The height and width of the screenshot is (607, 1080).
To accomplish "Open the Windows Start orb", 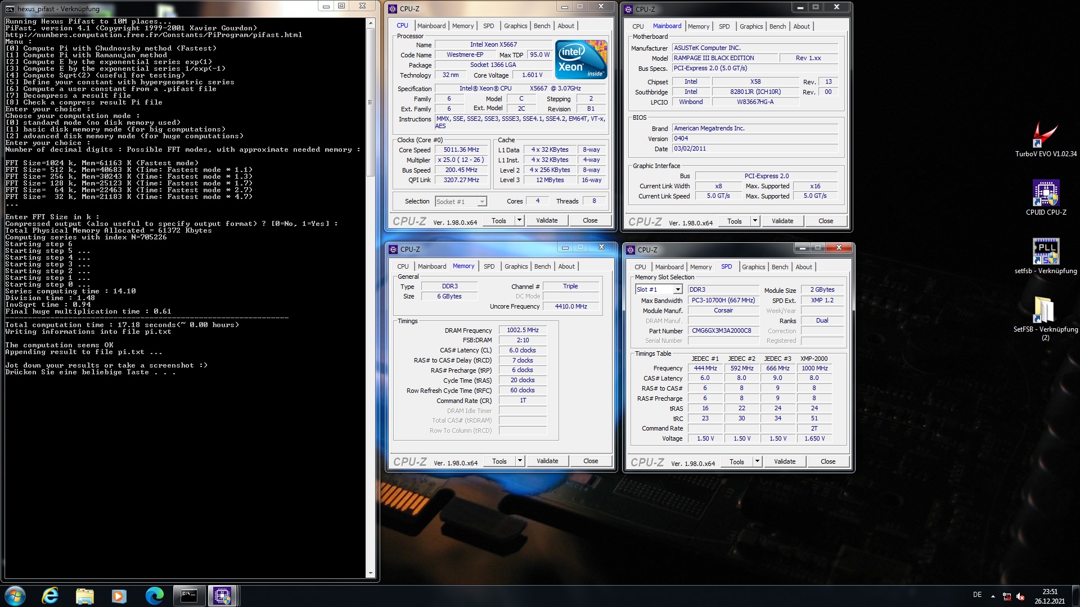I will [15, 596].
